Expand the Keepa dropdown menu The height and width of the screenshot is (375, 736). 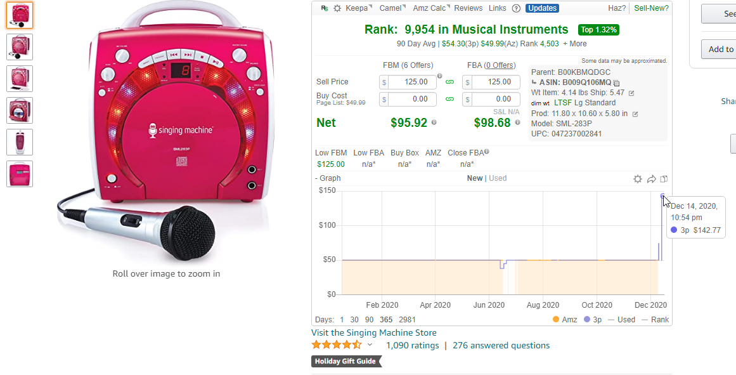click(359, 8)
